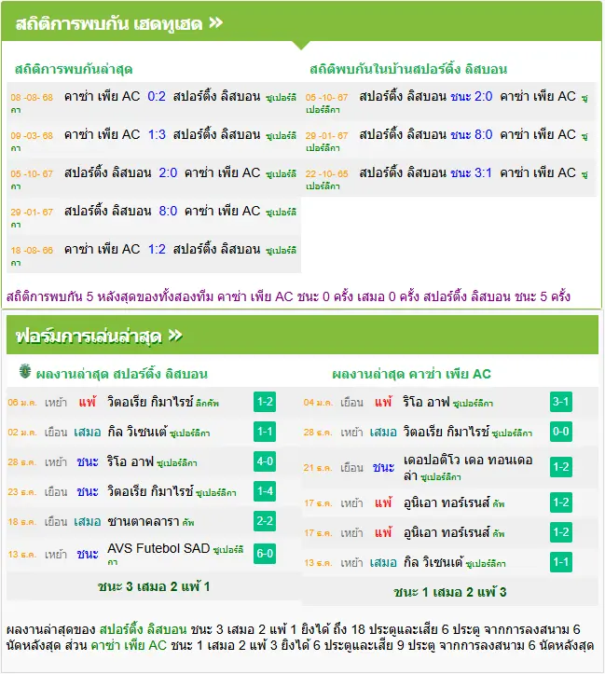The image size is (605, 674).
Task: Click the 3-1 score badge for 04 ม.ค. match
Action: tap(561, 402)
